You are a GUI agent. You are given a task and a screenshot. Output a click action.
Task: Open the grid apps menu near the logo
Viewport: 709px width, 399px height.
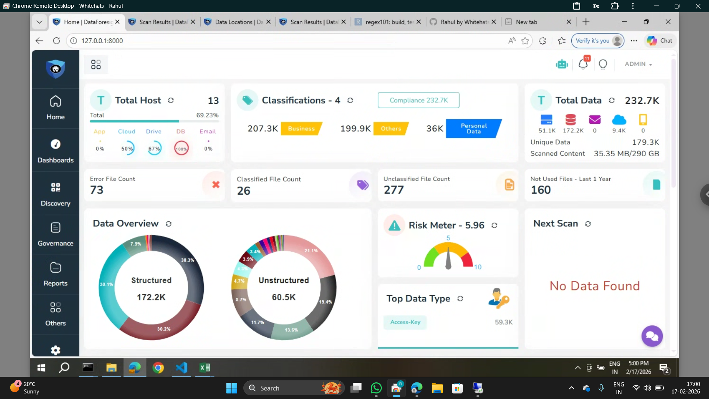96,64
